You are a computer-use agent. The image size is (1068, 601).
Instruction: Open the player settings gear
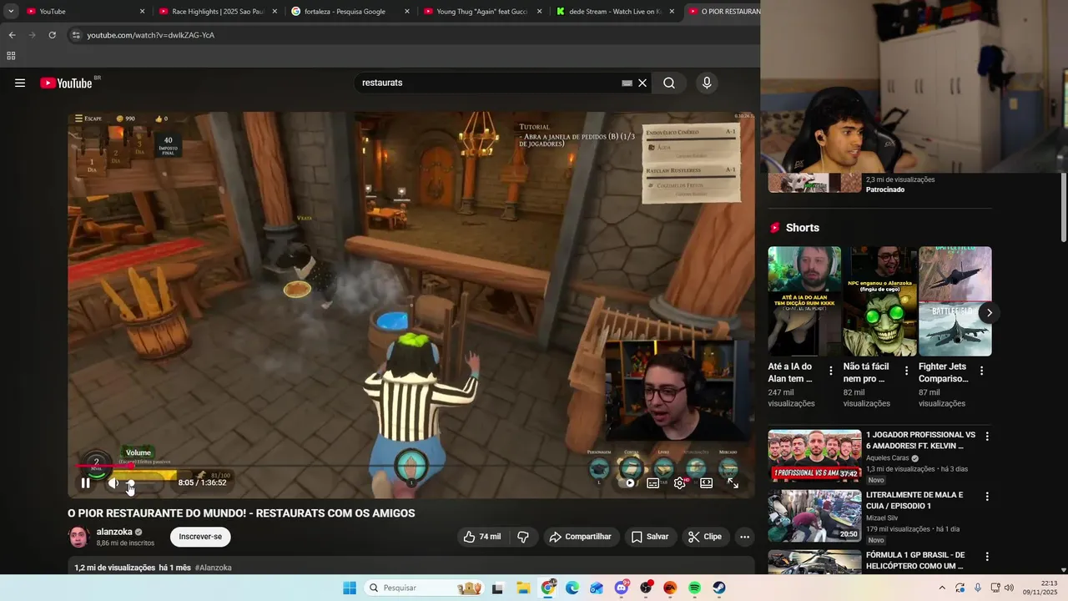[x=680, y=482]
